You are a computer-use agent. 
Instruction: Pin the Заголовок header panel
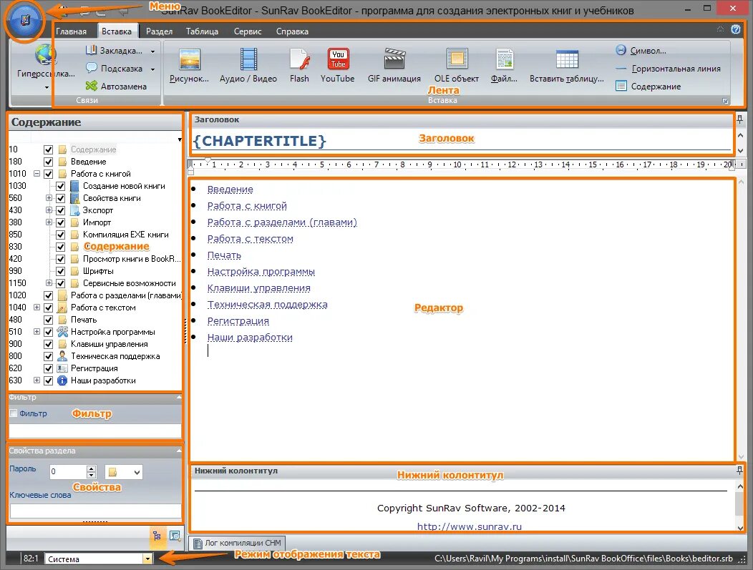(740, 119)
